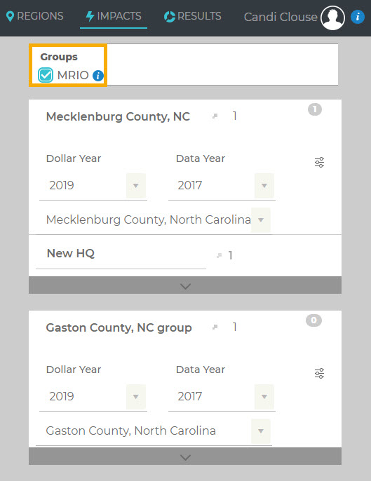Expand the Gaston County group chevron bar
This screenshot has height=481, width=371.
pyautogui.click(x=185, y=456)
